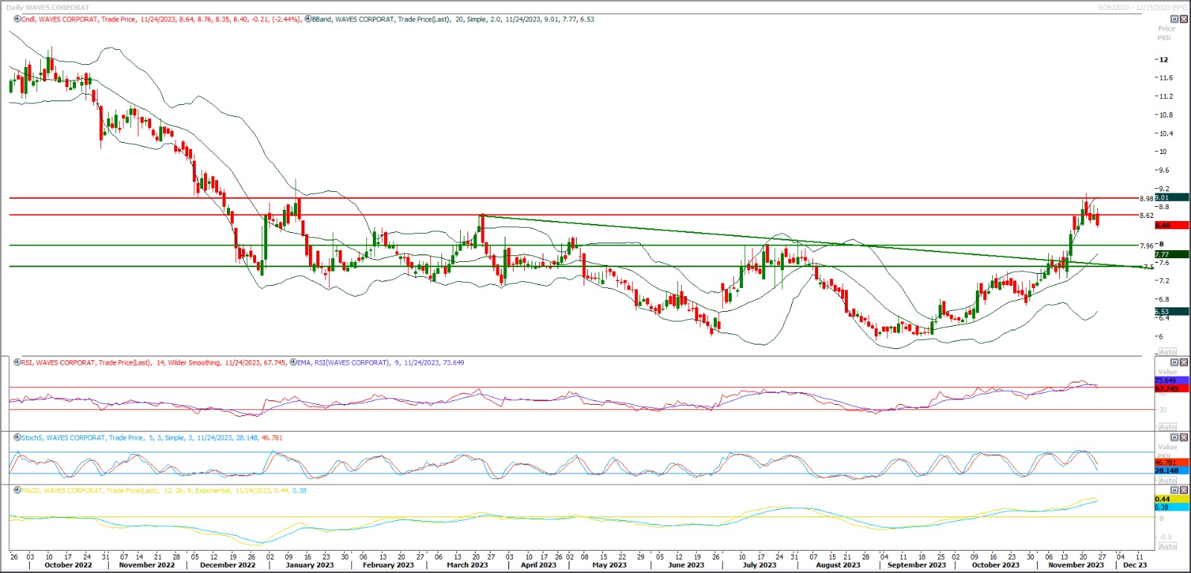Toggle Auto scaling on the price chart axis
The width and height of the screenshot is (1191, 573).
[1167, 352]
